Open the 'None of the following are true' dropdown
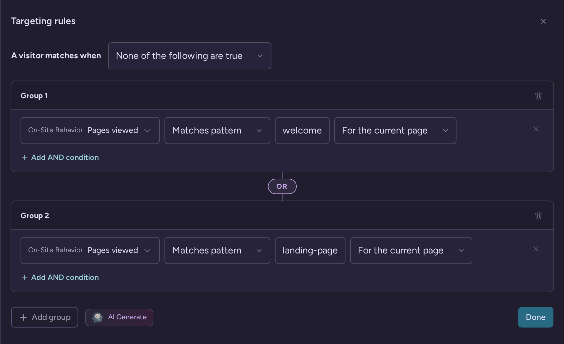564x344 pixels. (x=189, y=56)
